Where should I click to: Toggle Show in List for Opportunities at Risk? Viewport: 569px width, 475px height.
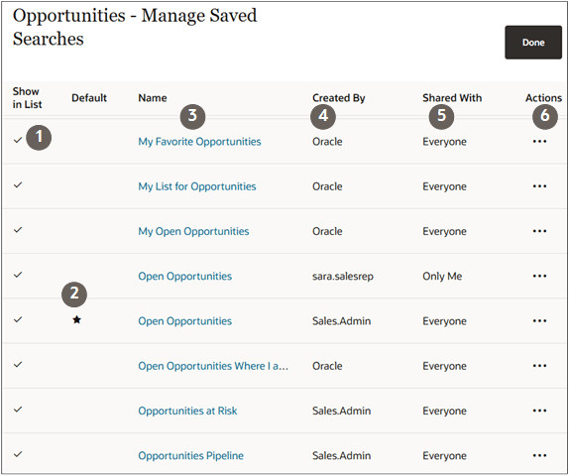[x=18, y=410]
